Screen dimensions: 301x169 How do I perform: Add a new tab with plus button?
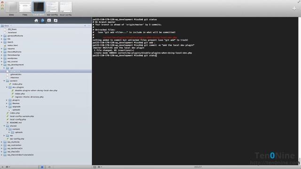click(294, 8)
